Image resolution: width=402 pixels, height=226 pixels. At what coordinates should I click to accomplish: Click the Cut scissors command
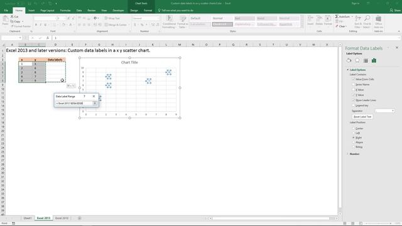(x=14, y=17)
